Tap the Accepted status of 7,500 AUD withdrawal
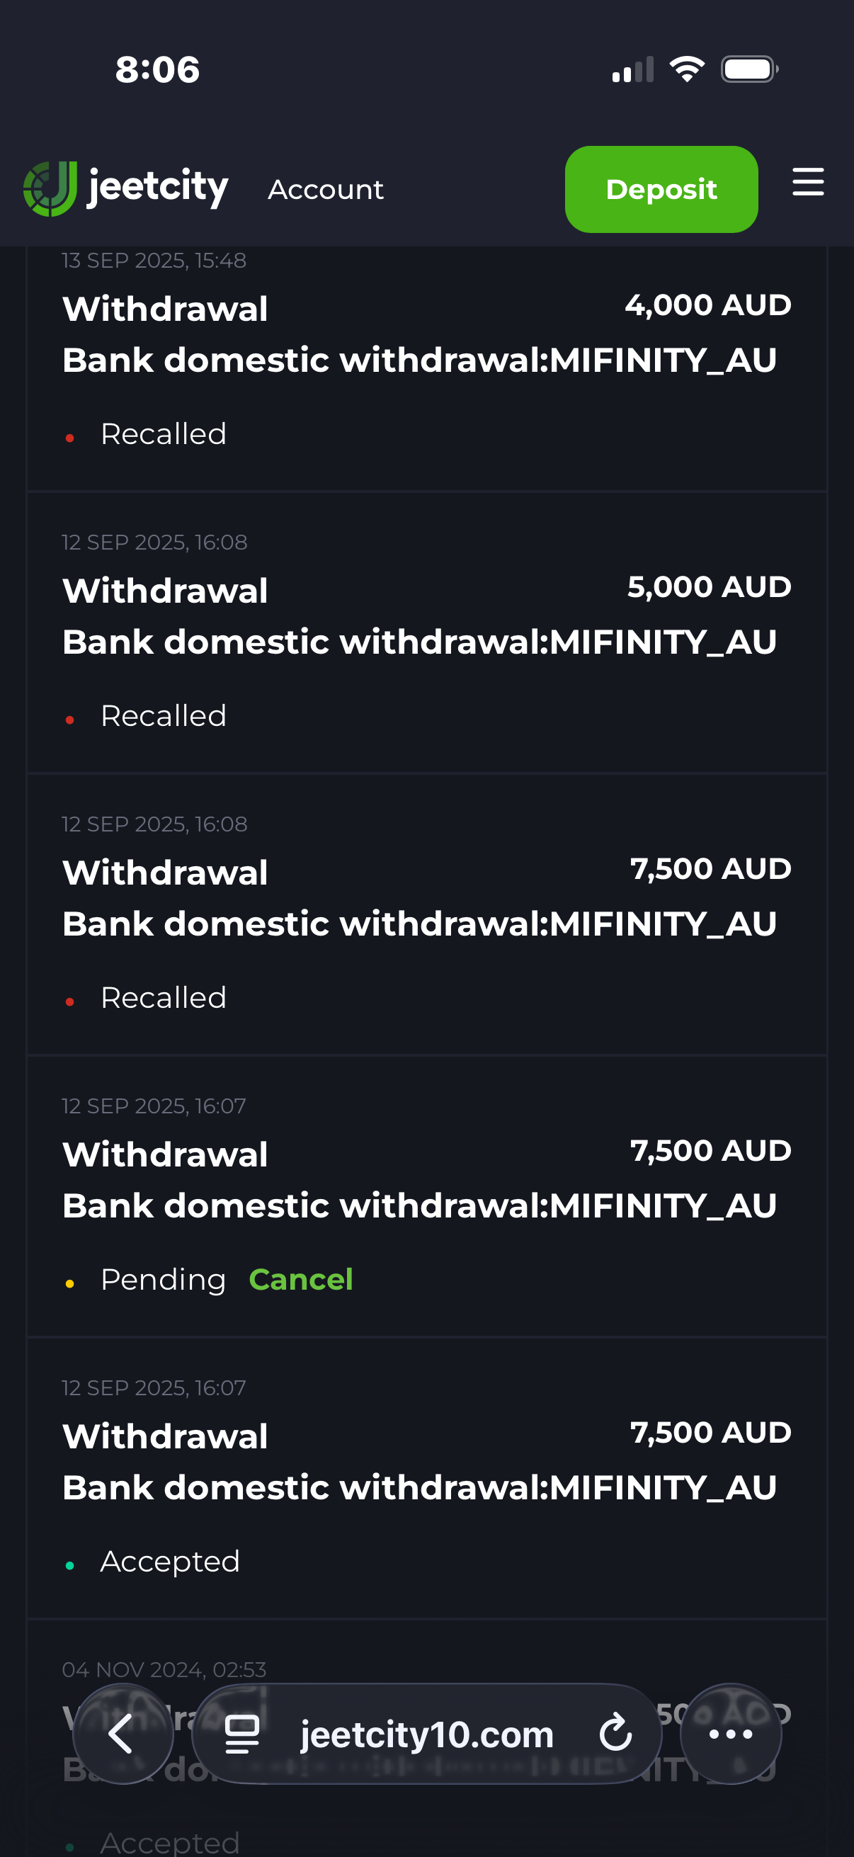This screenshot has width=854, height=1857. click(x=169, y=1562)
